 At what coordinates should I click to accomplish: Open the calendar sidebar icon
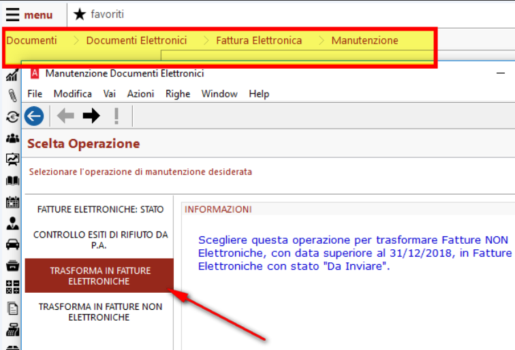[12, 202]
